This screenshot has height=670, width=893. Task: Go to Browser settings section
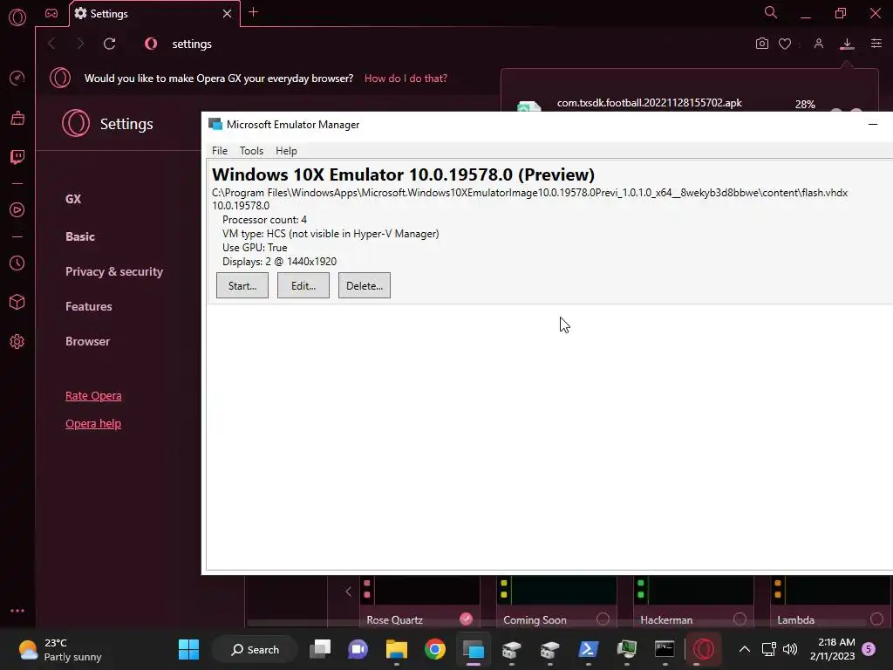[x=87, y=341]
